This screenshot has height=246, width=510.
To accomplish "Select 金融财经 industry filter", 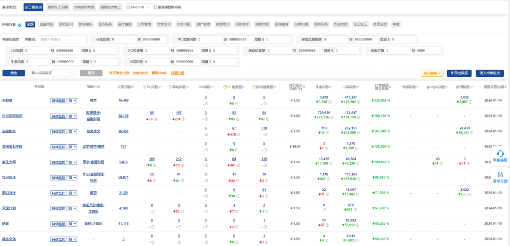I will 46,25.
